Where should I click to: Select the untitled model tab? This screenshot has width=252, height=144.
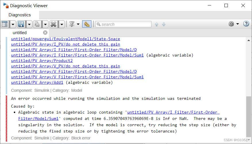(20, 33)
